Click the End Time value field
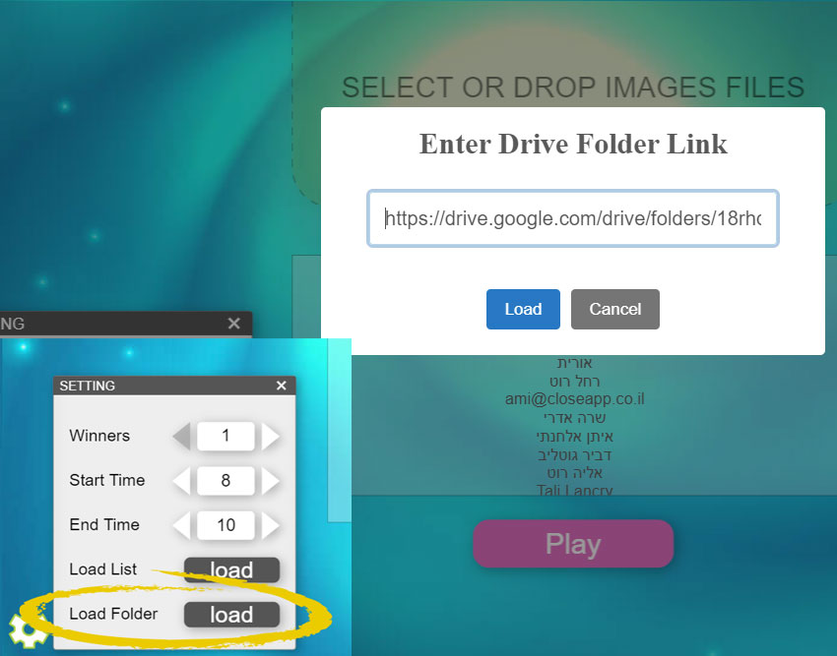 point(225,524)
